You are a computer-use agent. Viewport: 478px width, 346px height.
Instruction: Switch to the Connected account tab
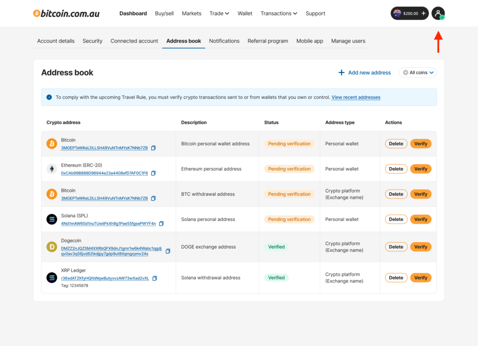click(x=134, y=41)
